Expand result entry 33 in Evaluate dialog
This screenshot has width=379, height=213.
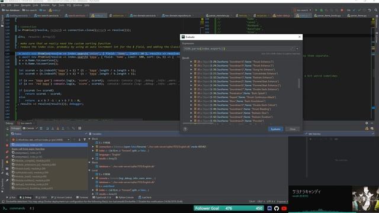tap(191, 82)
